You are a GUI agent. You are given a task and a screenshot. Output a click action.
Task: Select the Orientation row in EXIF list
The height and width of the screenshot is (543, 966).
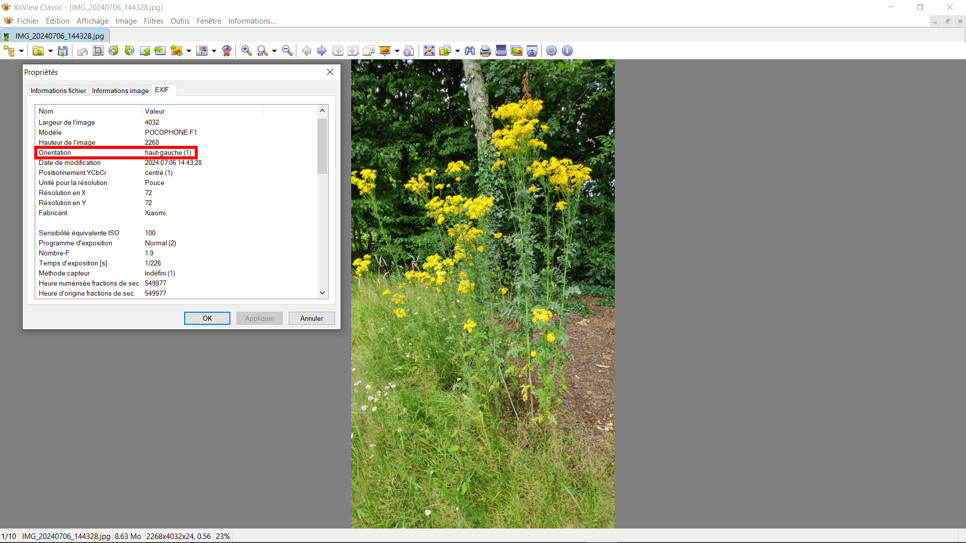(x=116, y=153)
